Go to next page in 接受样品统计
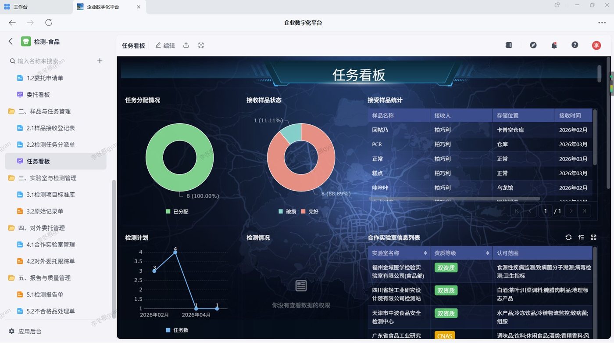The image size is (614, 343). click(571, 211)
